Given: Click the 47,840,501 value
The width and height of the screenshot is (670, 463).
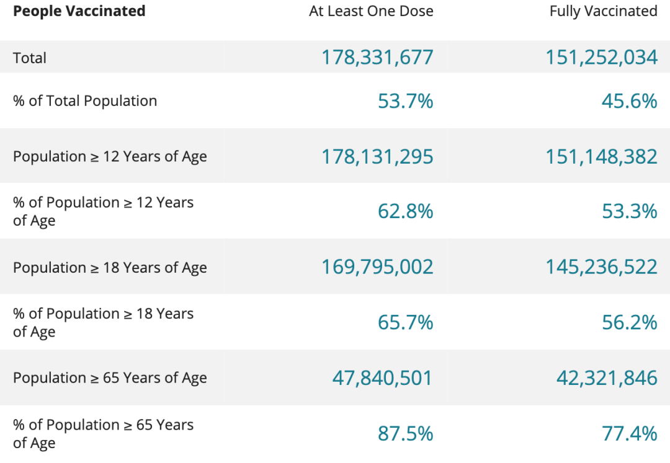Looking at the screenshot, I should 382,378.
